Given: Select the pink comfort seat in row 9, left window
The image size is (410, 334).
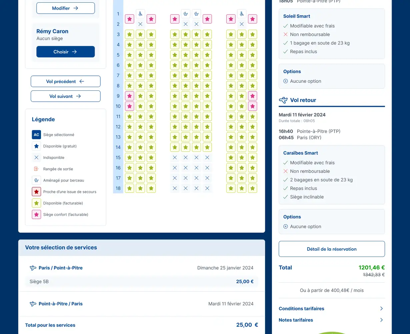Looking at the screenshot, I should (x=130, y=96).
